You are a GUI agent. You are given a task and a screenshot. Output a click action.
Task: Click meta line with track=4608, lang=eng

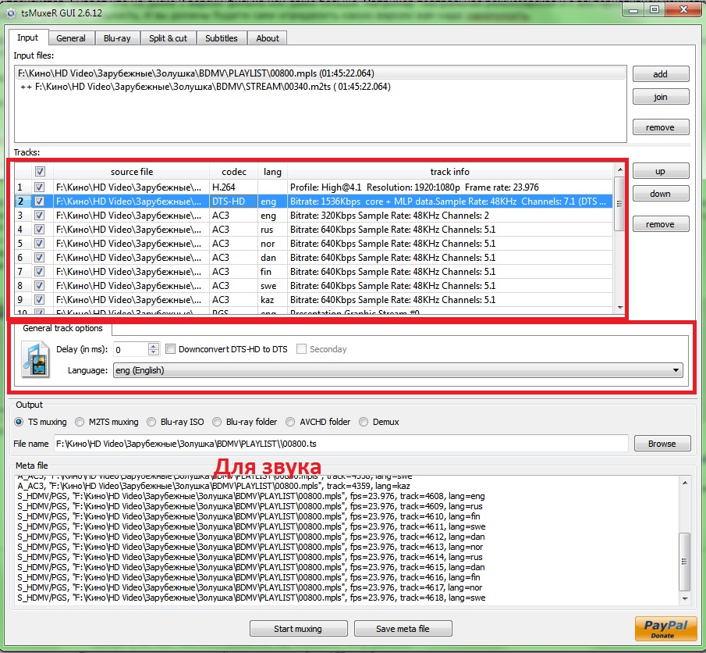251,496
